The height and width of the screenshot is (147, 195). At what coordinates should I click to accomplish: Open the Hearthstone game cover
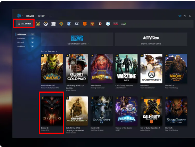[x=102, y=69]
